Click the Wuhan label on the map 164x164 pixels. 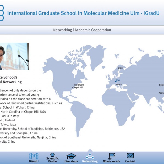pos(162,93)
